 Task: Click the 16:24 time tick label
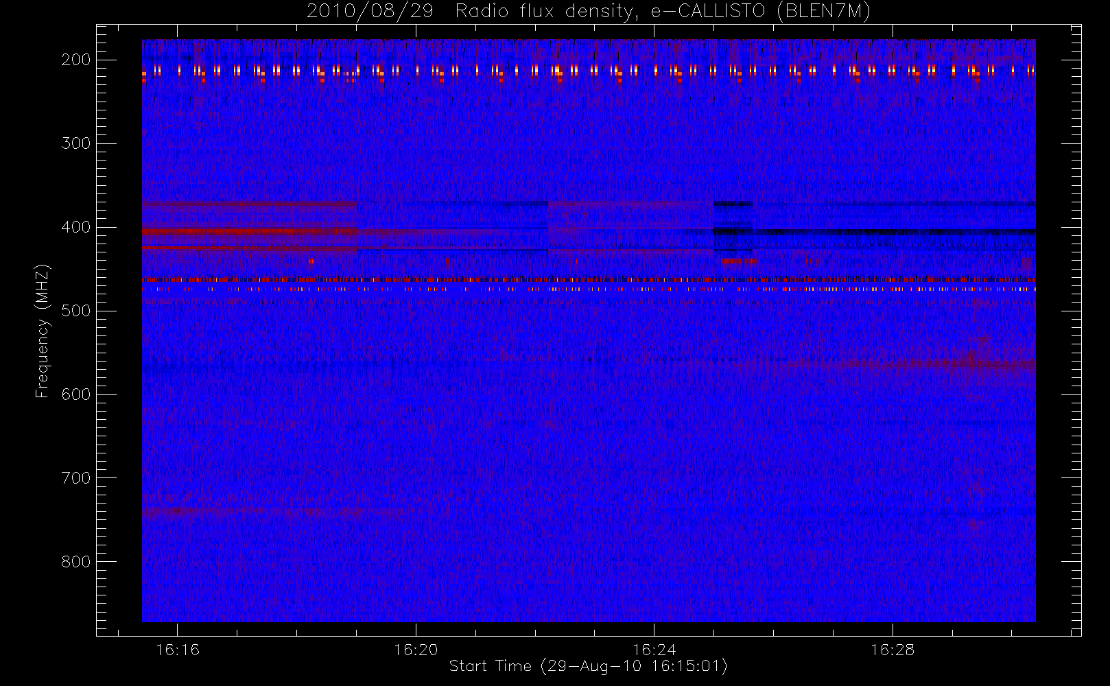click(654, 650)
